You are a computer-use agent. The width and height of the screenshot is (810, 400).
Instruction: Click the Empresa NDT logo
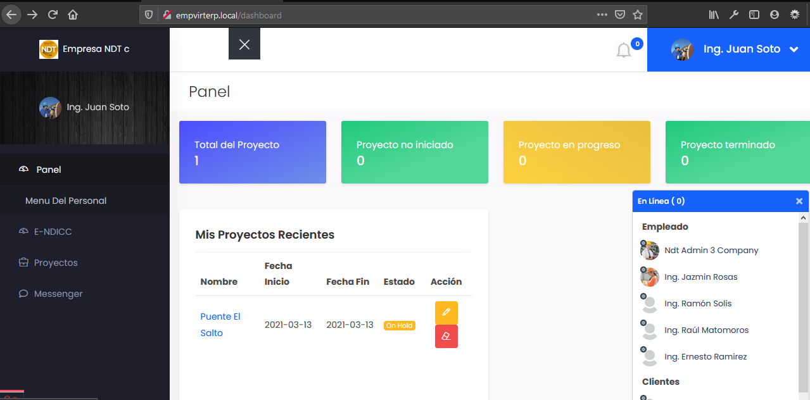49,49
